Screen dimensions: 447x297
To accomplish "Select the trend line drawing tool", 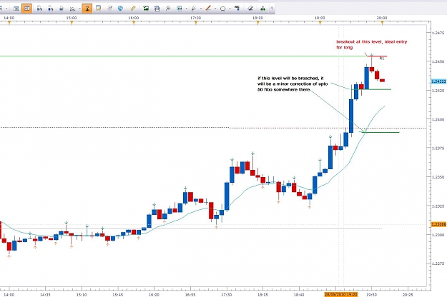I will [194, 9].
